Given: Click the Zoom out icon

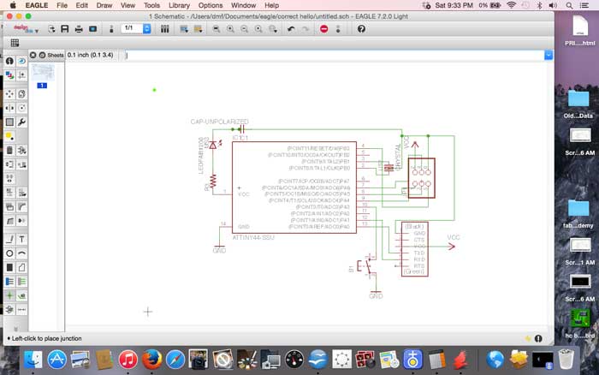Looking at the screenshot, I should point(245,29).
